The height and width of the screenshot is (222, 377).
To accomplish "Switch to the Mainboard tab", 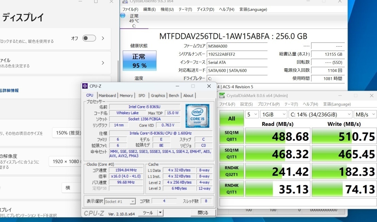I will point(107,96).
